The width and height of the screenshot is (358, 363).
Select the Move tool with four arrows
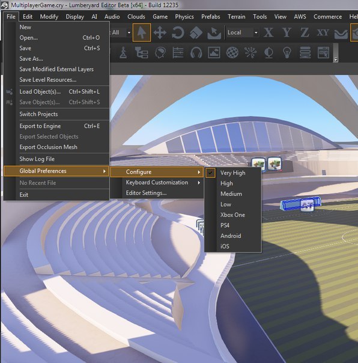point(160,32)
